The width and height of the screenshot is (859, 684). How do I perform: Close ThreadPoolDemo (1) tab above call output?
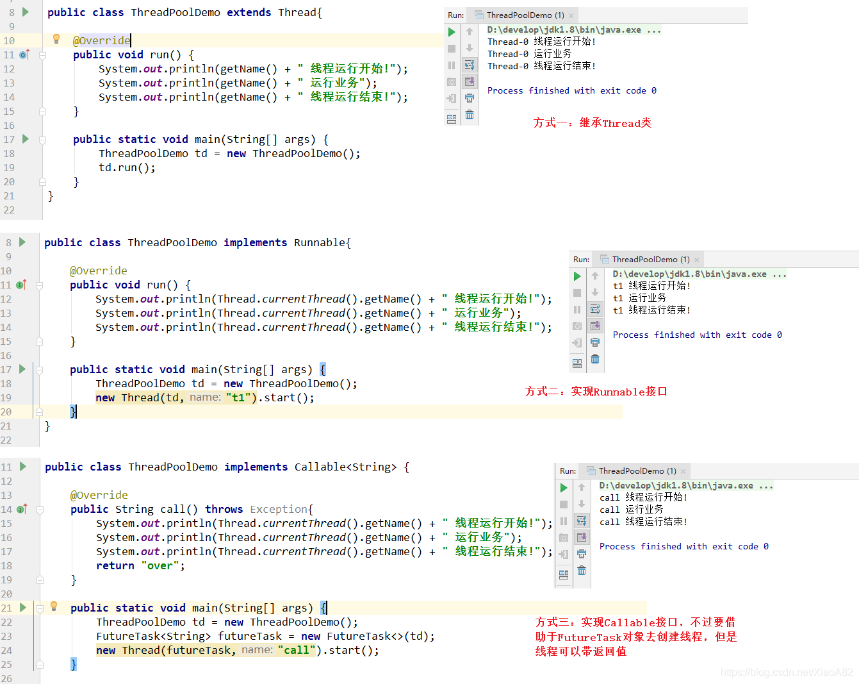[x=683, y=471]
